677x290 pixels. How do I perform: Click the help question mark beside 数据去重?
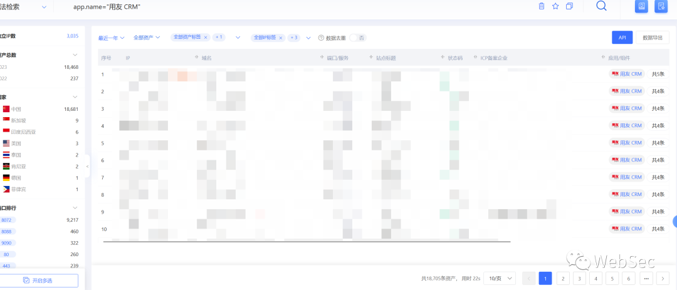[321, 38]
